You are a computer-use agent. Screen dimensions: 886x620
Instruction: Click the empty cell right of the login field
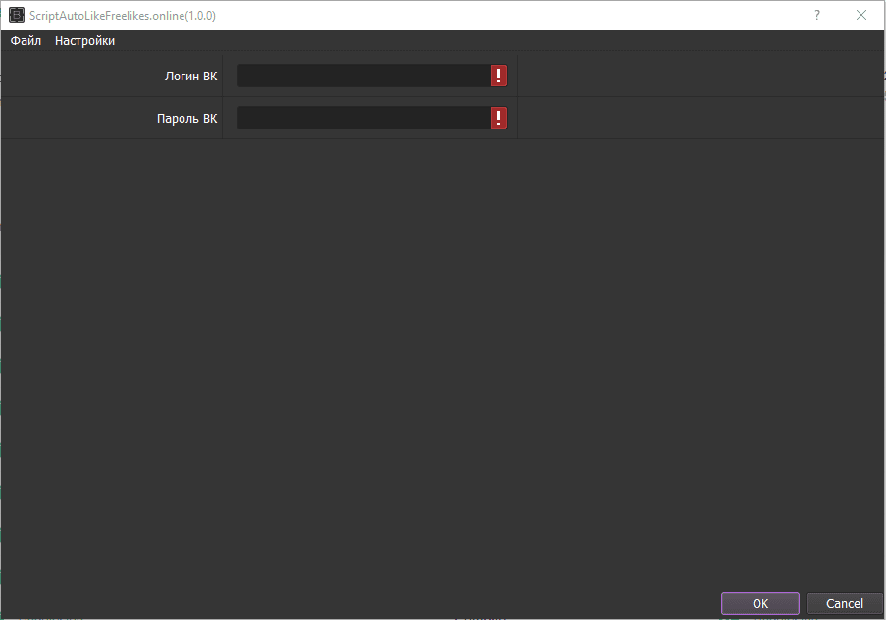699,77
